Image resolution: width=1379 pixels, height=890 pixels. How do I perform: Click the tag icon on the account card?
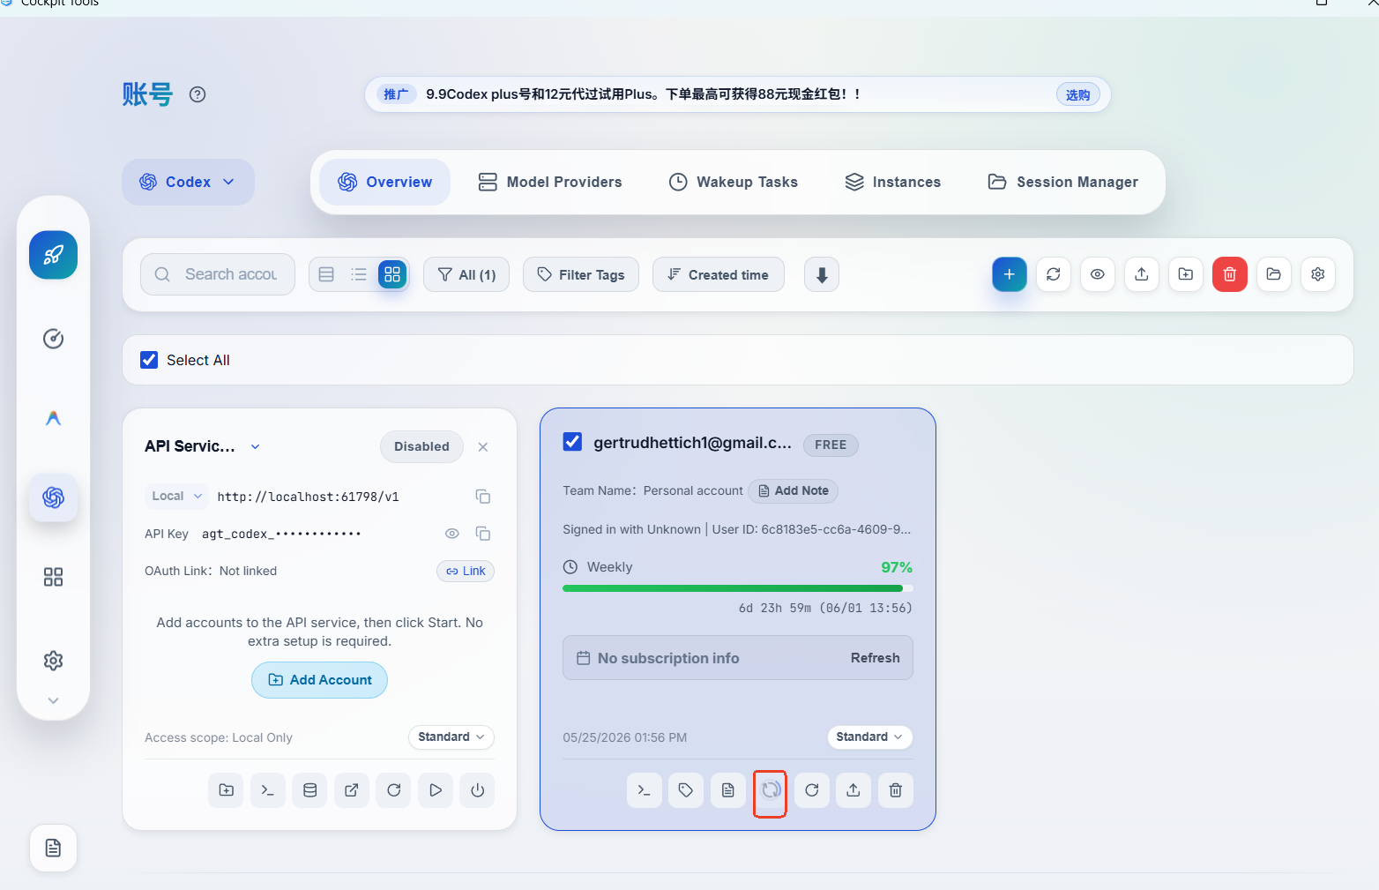tap(686, 790)
